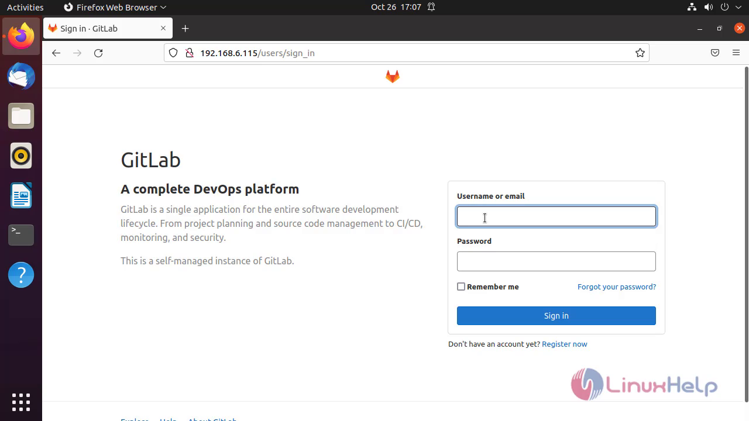Click the 'A complete DevOps platform' heading
Screen dimensions: 749x421
coord(209,189)
